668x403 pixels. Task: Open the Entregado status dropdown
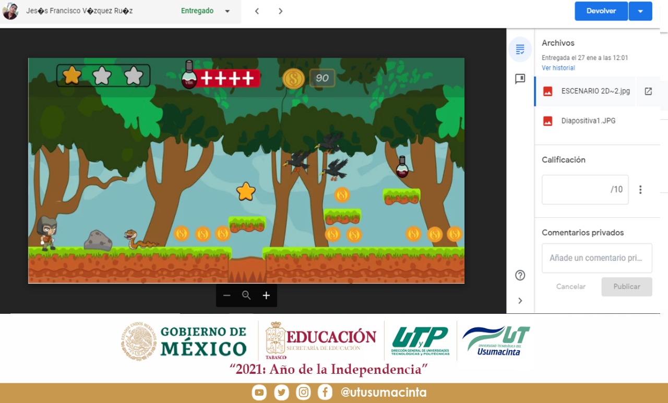(206, 11)
